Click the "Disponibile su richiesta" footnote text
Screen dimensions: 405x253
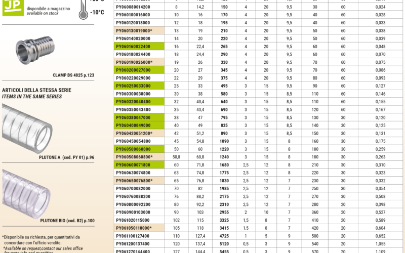[x=40, y=237]
